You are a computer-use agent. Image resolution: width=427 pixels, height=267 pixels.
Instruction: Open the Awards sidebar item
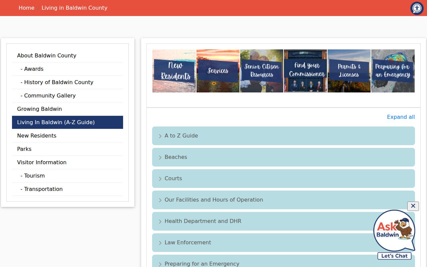tap(67, 69)
